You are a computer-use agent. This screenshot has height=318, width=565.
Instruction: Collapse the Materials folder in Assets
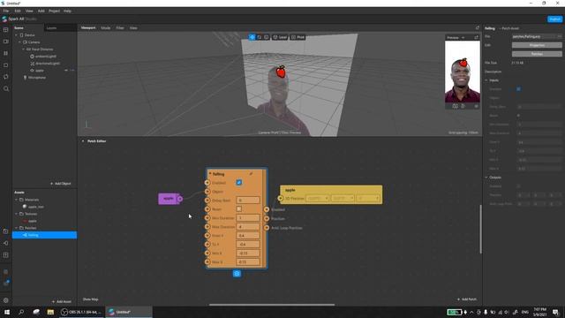click(16, 200)
